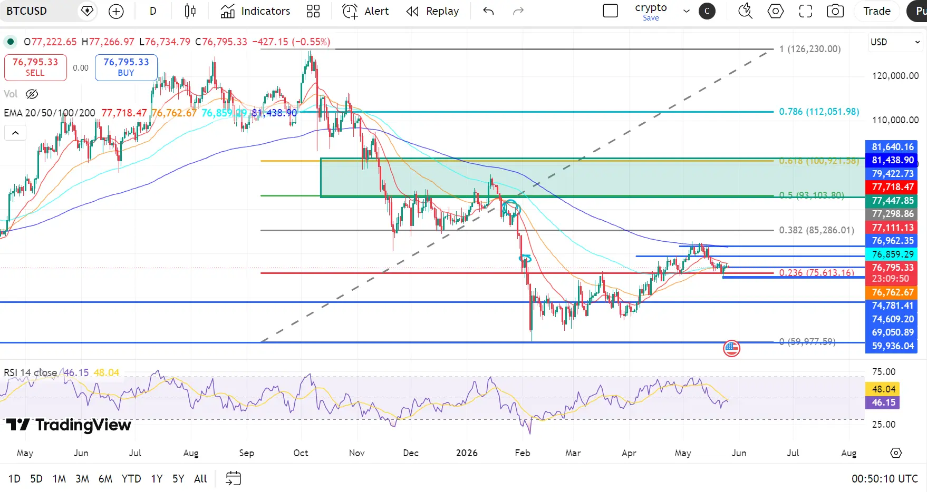Click the 2026 time axis label

click(467, 453)
